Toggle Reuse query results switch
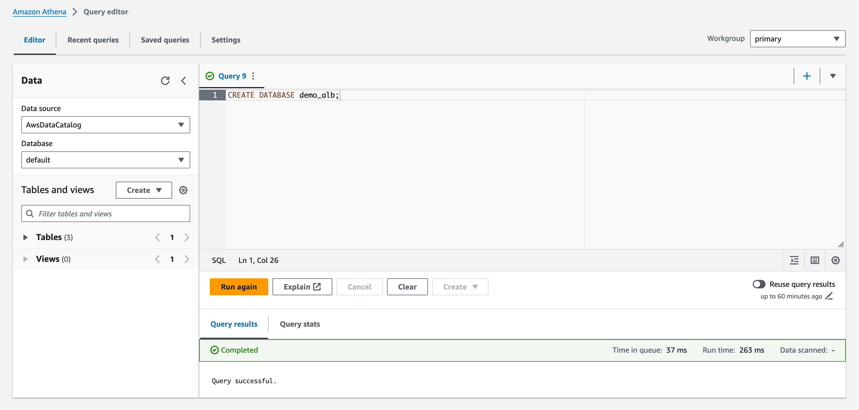This screenshot has height=410, width=859. tap(759, 284)
